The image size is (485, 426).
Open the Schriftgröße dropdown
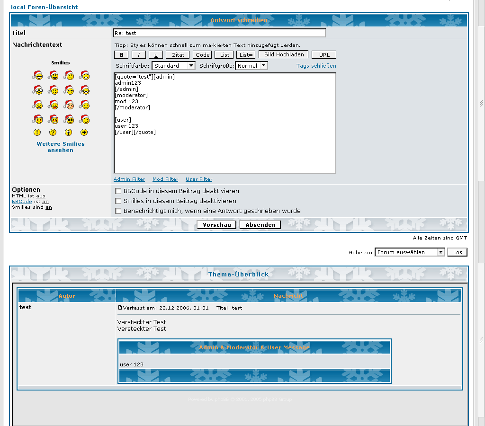(251, 66)
